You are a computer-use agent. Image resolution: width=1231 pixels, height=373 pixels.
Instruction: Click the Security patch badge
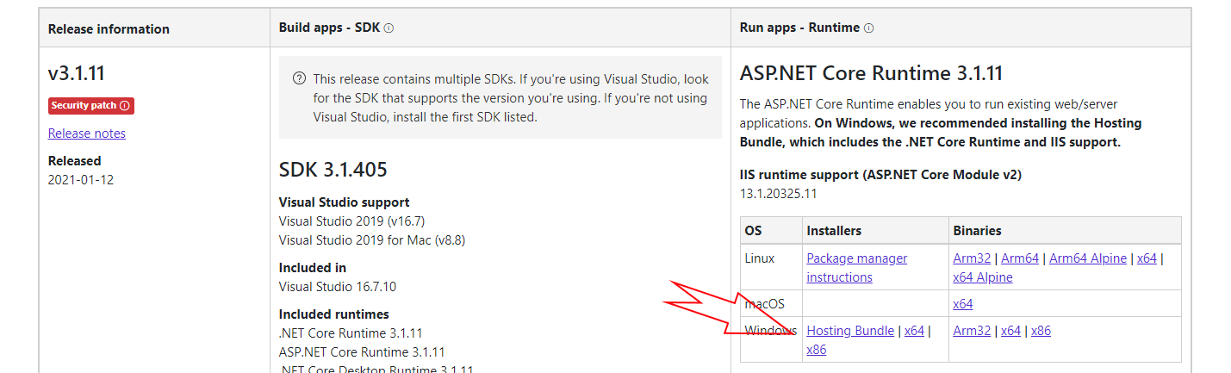[91, 106]
